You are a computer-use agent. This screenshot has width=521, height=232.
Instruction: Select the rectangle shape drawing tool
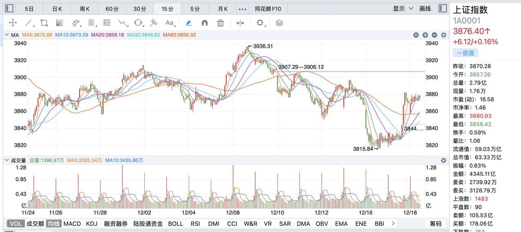click(x=44, y=23)
